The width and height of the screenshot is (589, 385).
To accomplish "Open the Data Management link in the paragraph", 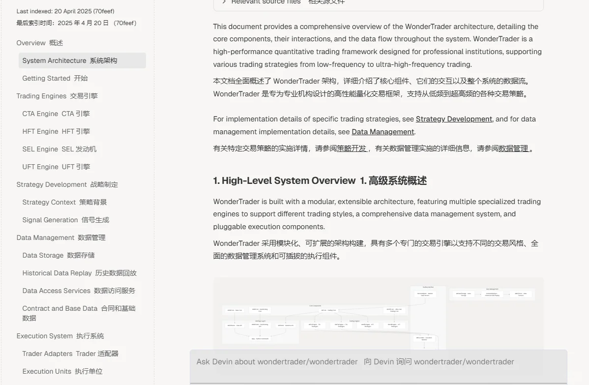I will 383,131.
